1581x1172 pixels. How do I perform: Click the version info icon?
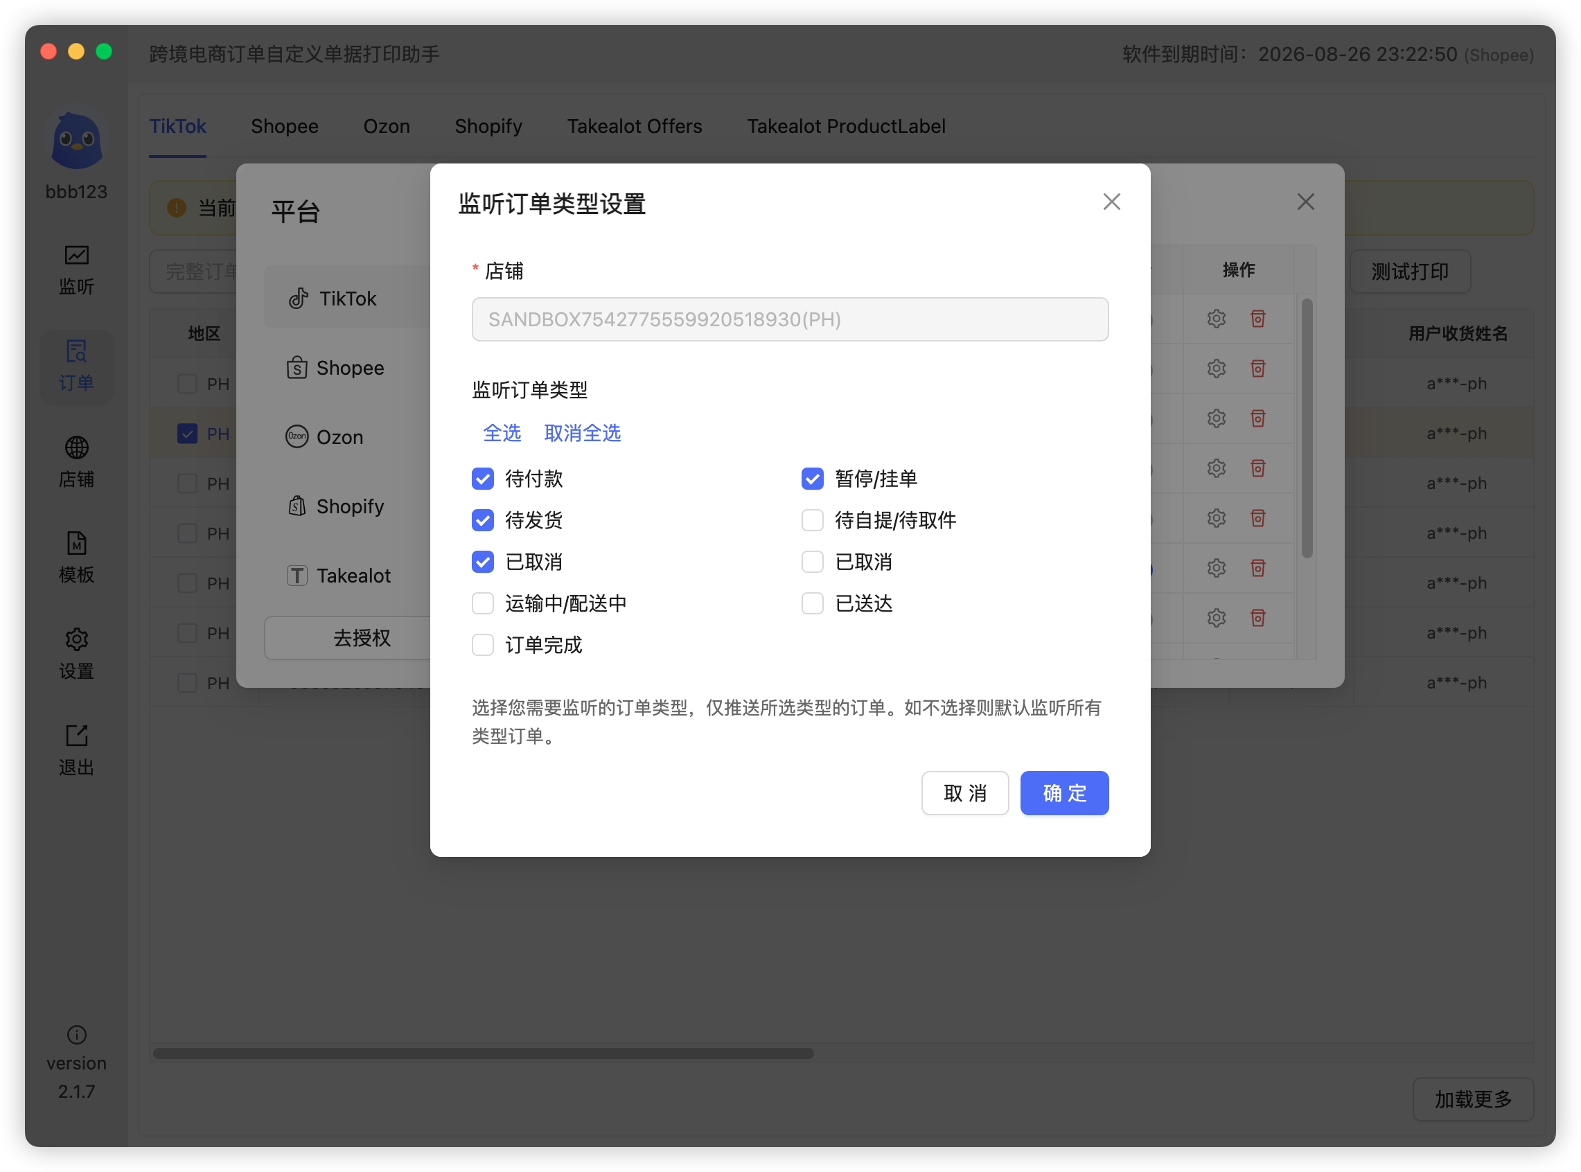coord(77,1034)
